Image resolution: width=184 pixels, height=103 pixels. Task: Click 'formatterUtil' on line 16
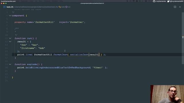click(x=43, y=55)
